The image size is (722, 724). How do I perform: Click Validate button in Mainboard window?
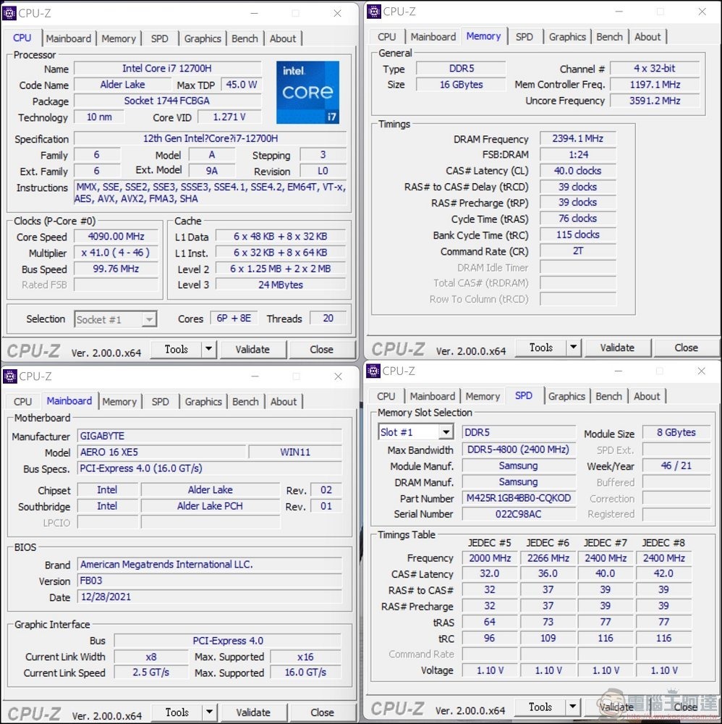(252, 712)
